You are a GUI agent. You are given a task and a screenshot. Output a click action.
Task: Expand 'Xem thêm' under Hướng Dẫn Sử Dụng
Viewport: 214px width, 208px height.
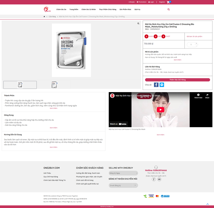[53, 147]
